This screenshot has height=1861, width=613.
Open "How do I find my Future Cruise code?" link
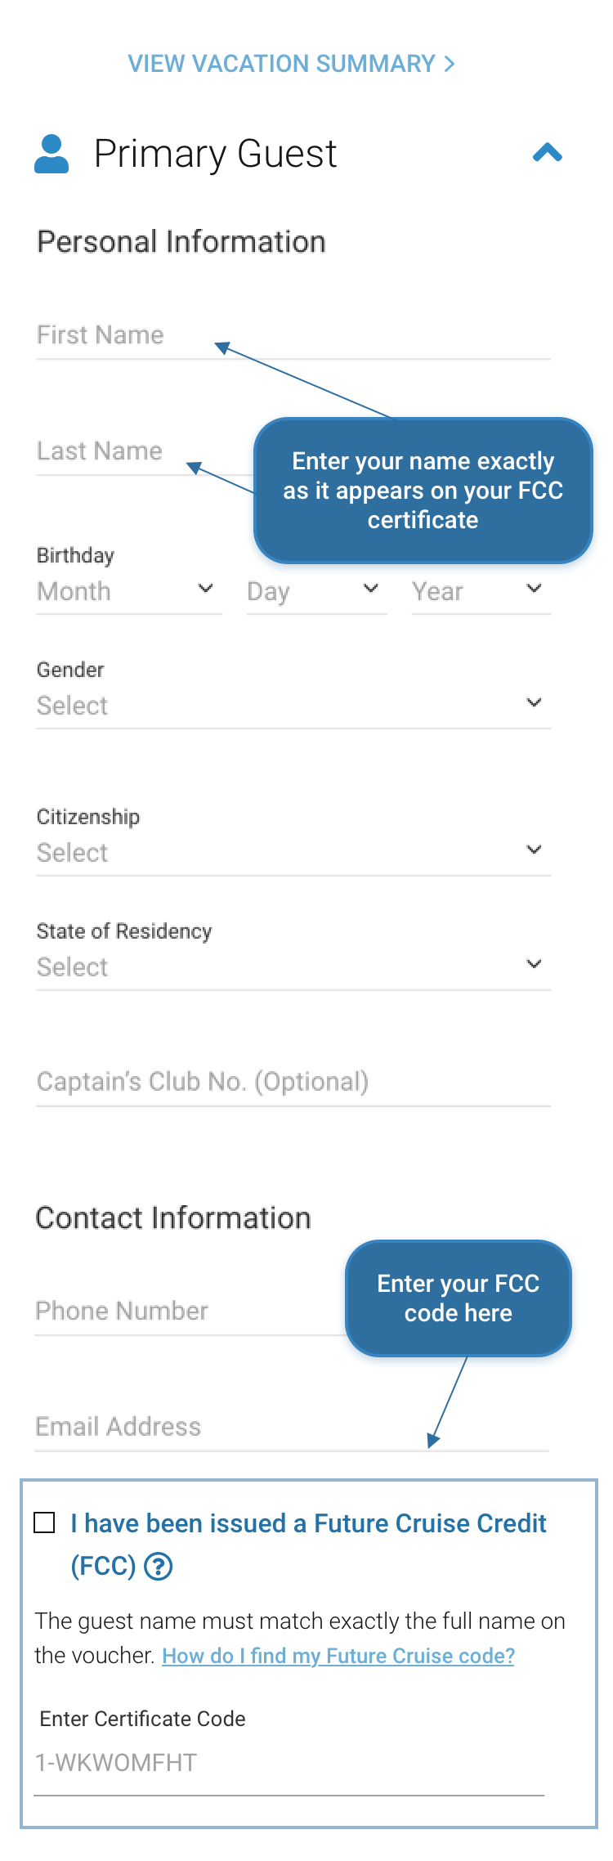point(338,1656)
